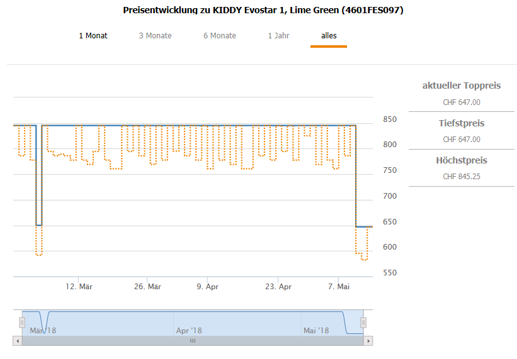The width and height of the screenshot is (517, 359).
Task: Click the 9. Apr date axis label
Action: [207, 287]
